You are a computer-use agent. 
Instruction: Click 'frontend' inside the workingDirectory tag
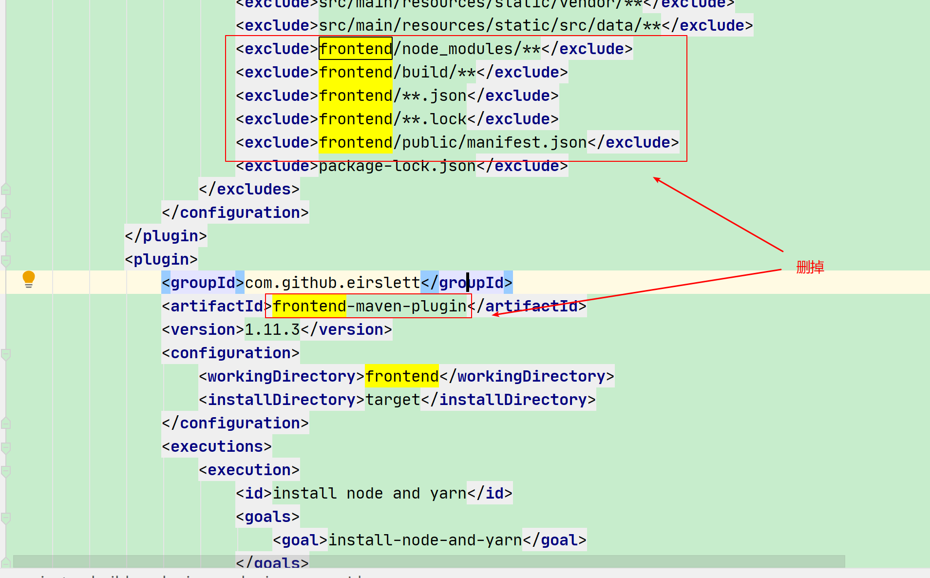point(402,376)
